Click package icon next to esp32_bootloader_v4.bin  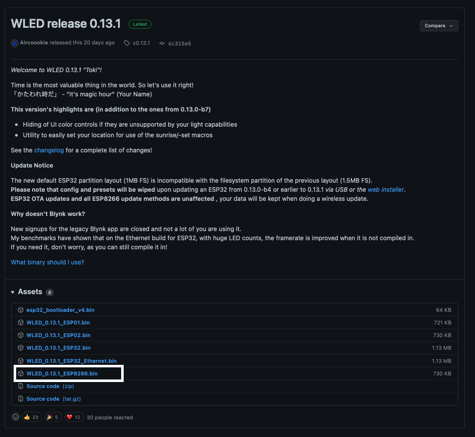click(21, 310)
